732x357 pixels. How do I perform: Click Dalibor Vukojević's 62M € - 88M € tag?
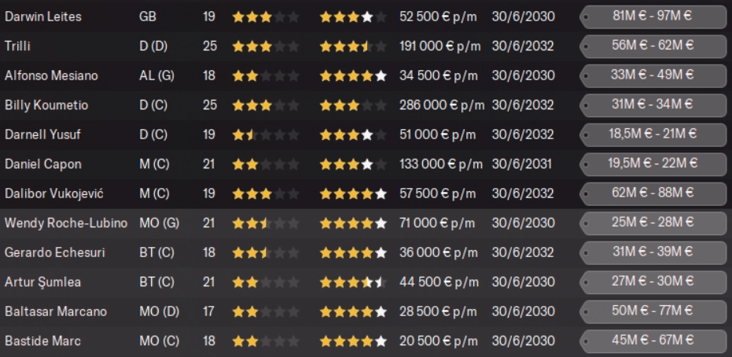pyautogui.click(x=653, y=193)
